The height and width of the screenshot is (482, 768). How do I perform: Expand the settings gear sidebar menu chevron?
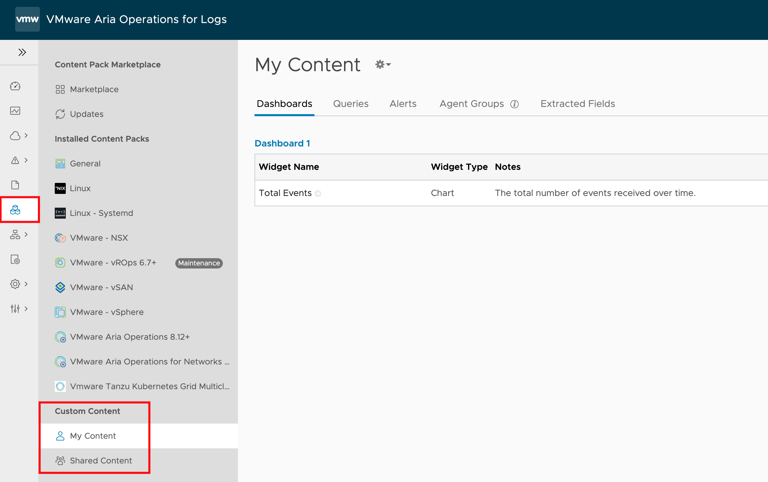click(26, 284)
